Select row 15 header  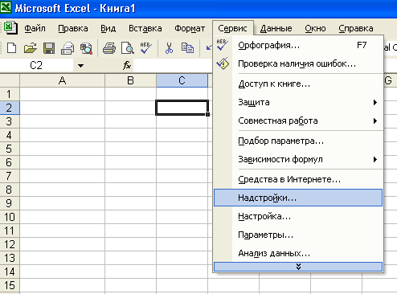[10, 285]
